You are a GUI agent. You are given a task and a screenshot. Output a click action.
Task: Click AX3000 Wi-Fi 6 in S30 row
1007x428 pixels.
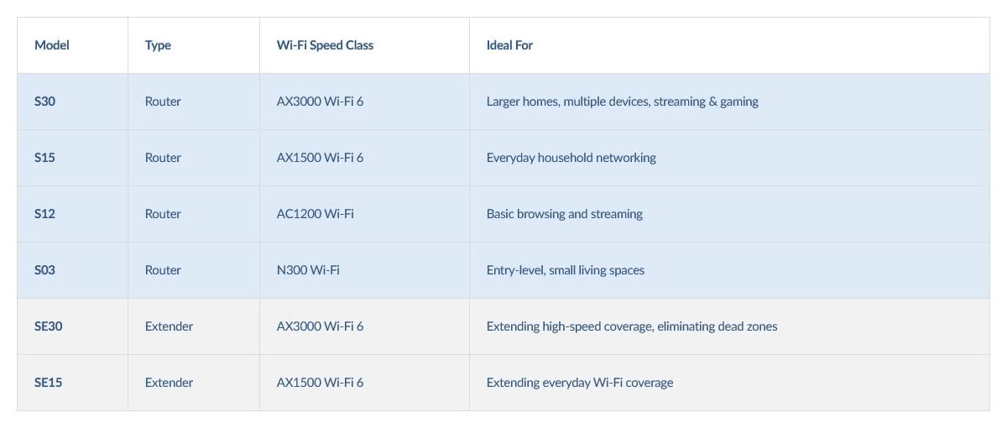pos(320,102)
